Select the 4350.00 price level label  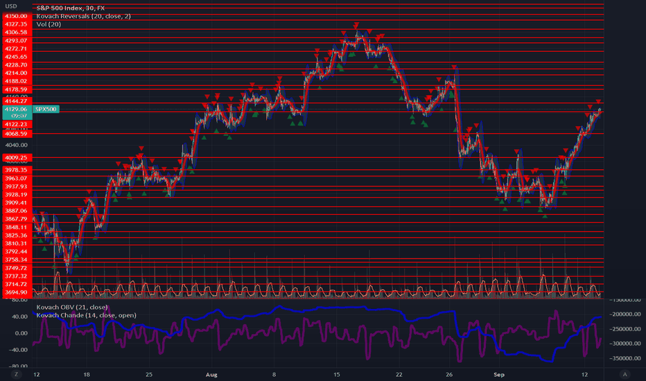click(x=17, y=16)
